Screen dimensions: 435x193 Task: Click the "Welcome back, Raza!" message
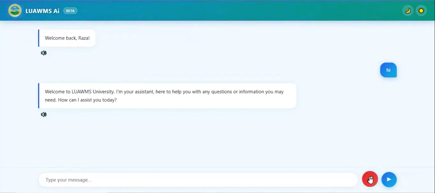(67, 38)
